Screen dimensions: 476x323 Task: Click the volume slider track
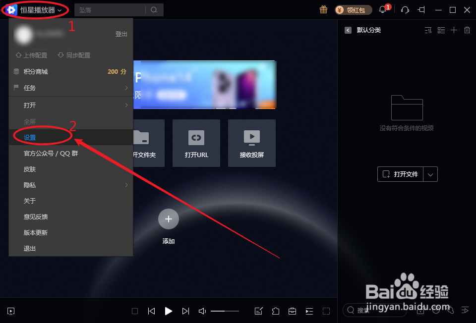coord(225,311)
